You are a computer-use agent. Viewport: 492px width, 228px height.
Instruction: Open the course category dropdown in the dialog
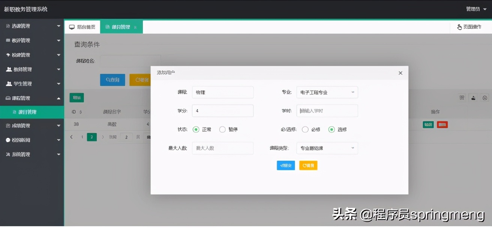coord(327,148)
